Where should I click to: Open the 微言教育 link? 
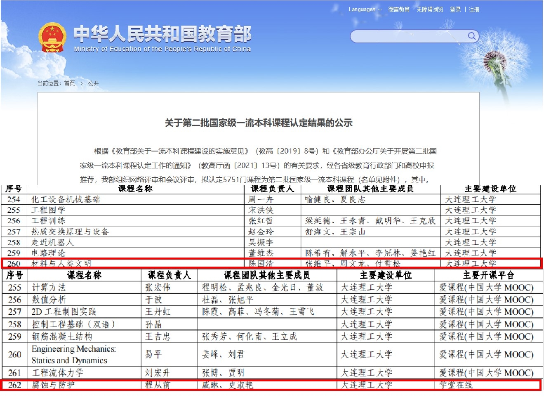(x=398, y=9)
